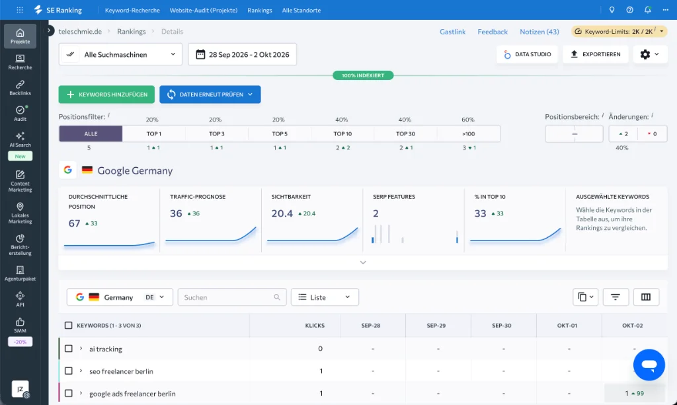
Task: Open Recherche in the sidebar
Action: (x=20, y=62)
